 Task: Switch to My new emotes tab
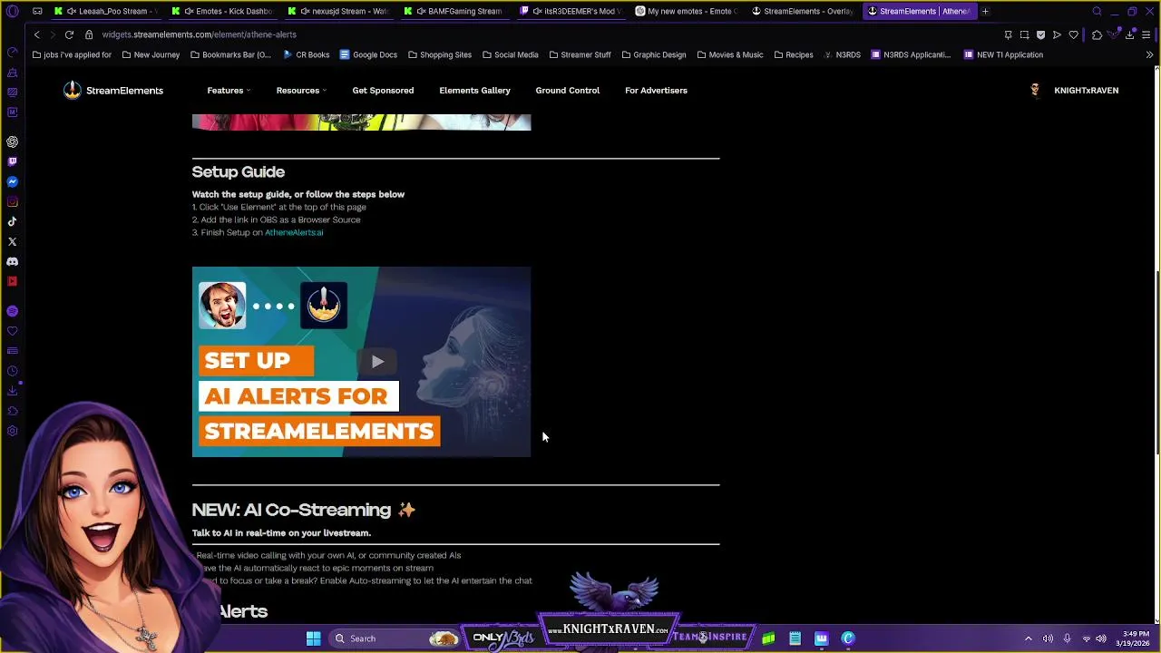(x=687, y=11)
